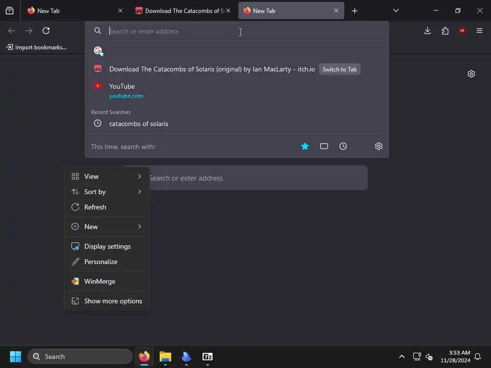Expand the View submenu
491x368 pixels.
(107, 176)
